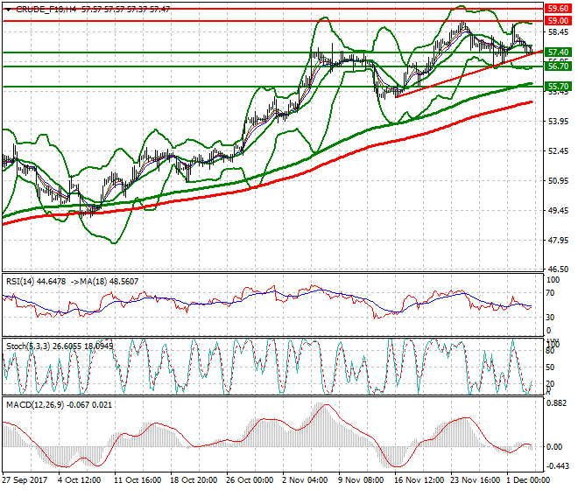Screen dimensions: 578x490
Task: Select the 57.40 green level label
Action: click(558, 52)
